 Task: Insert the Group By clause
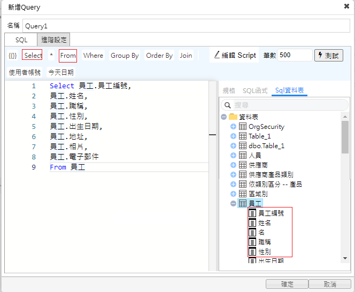click(125, 56)
